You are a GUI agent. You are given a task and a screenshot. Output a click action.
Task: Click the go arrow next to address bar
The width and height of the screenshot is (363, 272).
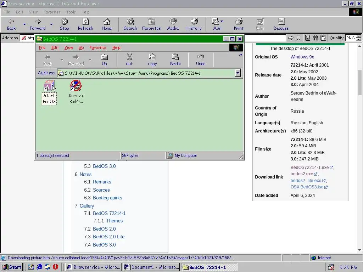coord(291,38)
